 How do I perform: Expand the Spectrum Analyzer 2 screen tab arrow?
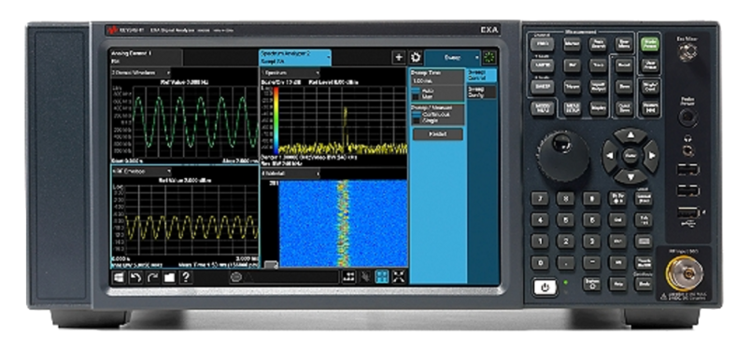329,58
